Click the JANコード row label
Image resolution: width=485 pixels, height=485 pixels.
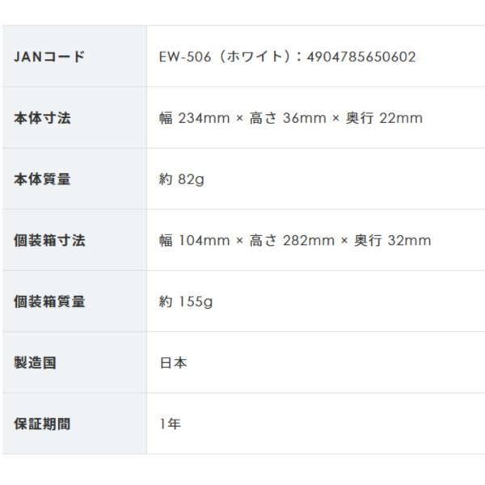coord(49,57)
